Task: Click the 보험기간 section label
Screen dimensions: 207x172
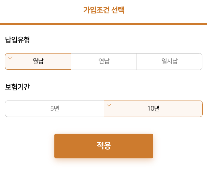Action: pos(17,87)
